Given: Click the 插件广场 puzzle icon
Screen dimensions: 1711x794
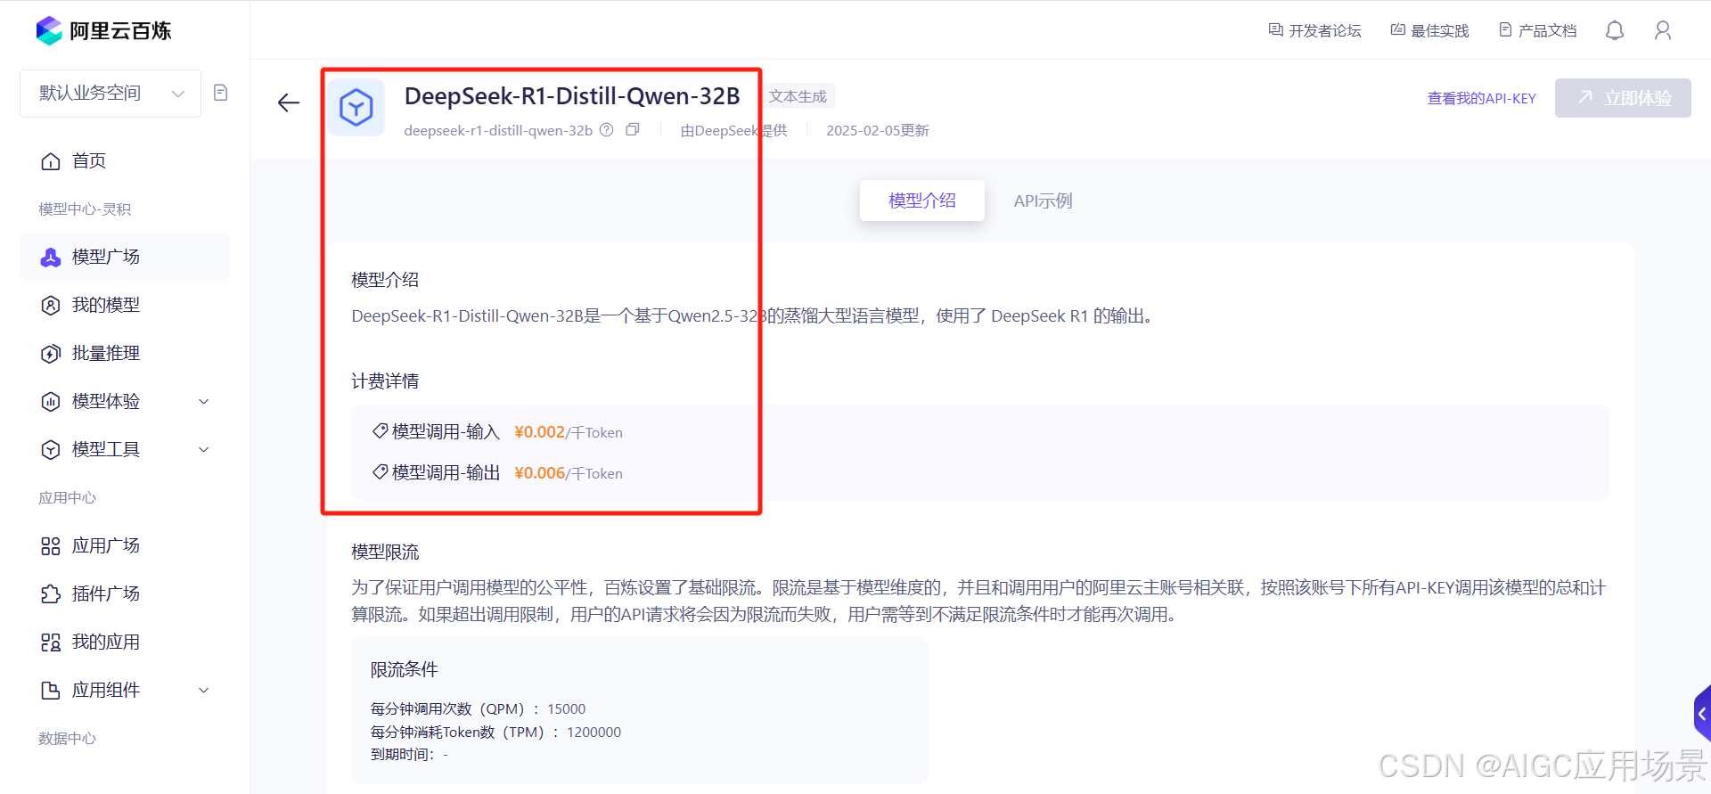Looking at the screenshot, I should click(51, 594).
